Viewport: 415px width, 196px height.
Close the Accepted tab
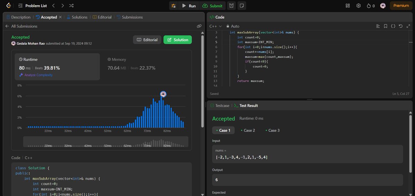61,17
